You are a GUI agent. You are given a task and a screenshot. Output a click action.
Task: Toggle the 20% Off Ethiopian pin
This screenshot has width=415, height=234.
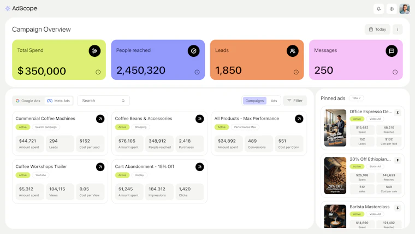pos(398,160)
